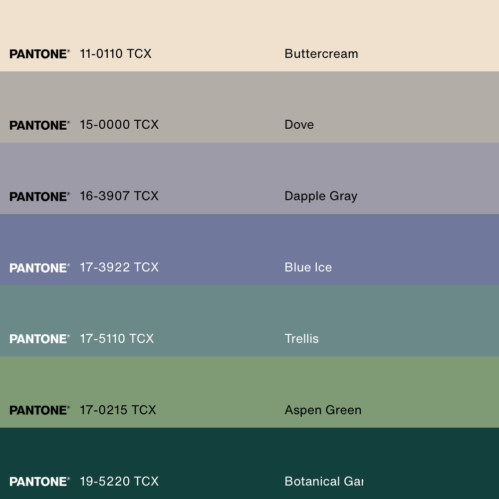This screenshot has width=499, height=499.
Task: Select the code 17-5110 TCX
Action: (117, 339)
